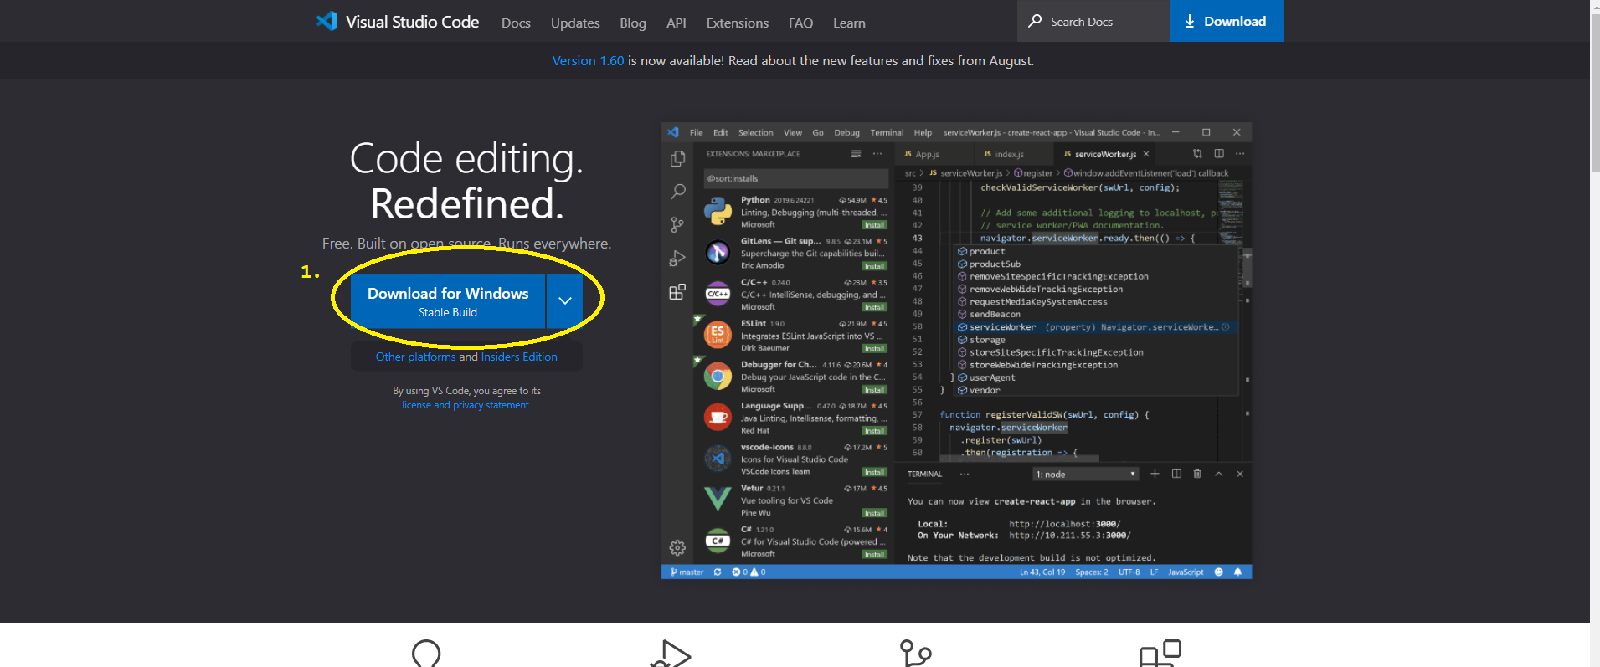Click the errors and warnings status indicator
Image resolution: width=1600 pixels, height=667 pixels.
[749, 572]
